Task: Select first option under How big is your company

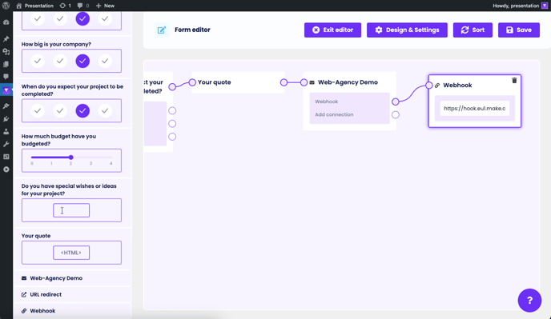Action: (x=38, y=61)
